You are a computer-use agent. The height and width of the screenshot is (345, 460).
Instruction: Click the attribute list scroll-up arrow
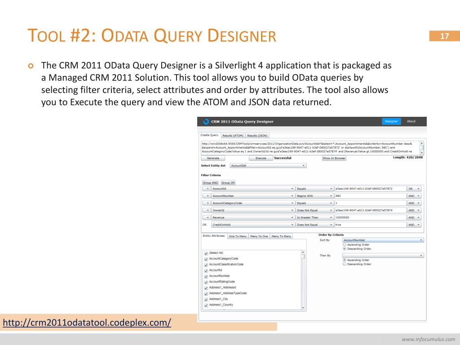coord(303,252)
